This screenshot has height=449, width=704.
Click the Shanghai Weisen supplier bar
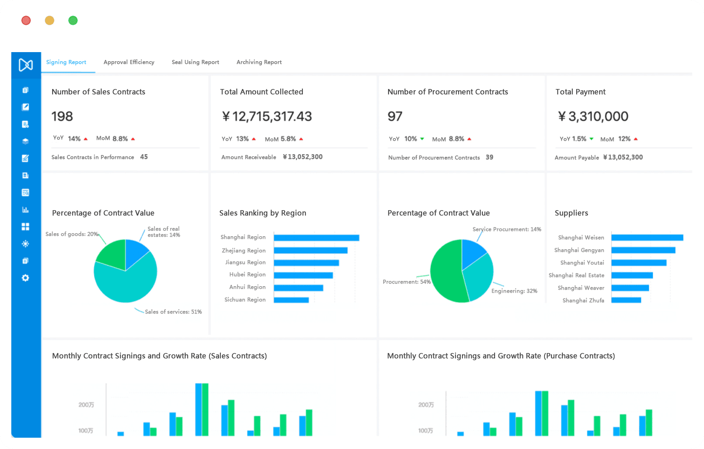647,238
